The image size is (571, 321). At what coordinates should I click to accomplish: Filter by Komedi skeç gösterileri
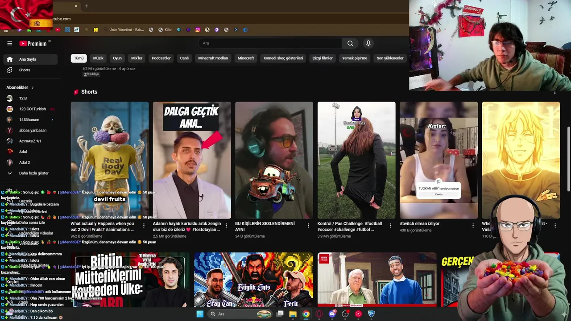click(283, 58)
